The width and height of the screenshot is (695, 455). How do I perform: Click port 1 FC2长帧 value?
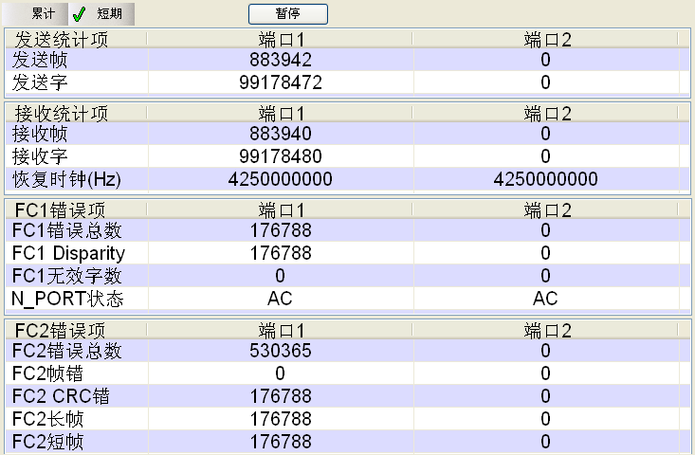click(281, 419)
